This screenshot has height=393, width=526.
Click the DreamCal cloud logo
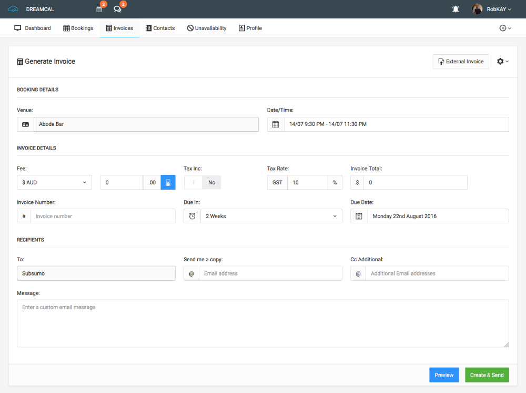point(13,9)
